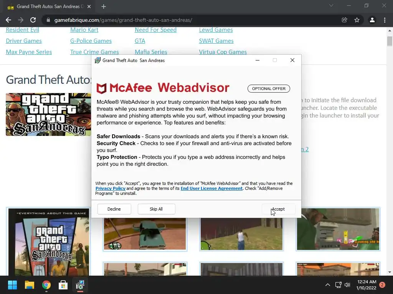Click the installer icon in dialog title bar
Screen dimensions: 393x294
[x=97, y=60]
